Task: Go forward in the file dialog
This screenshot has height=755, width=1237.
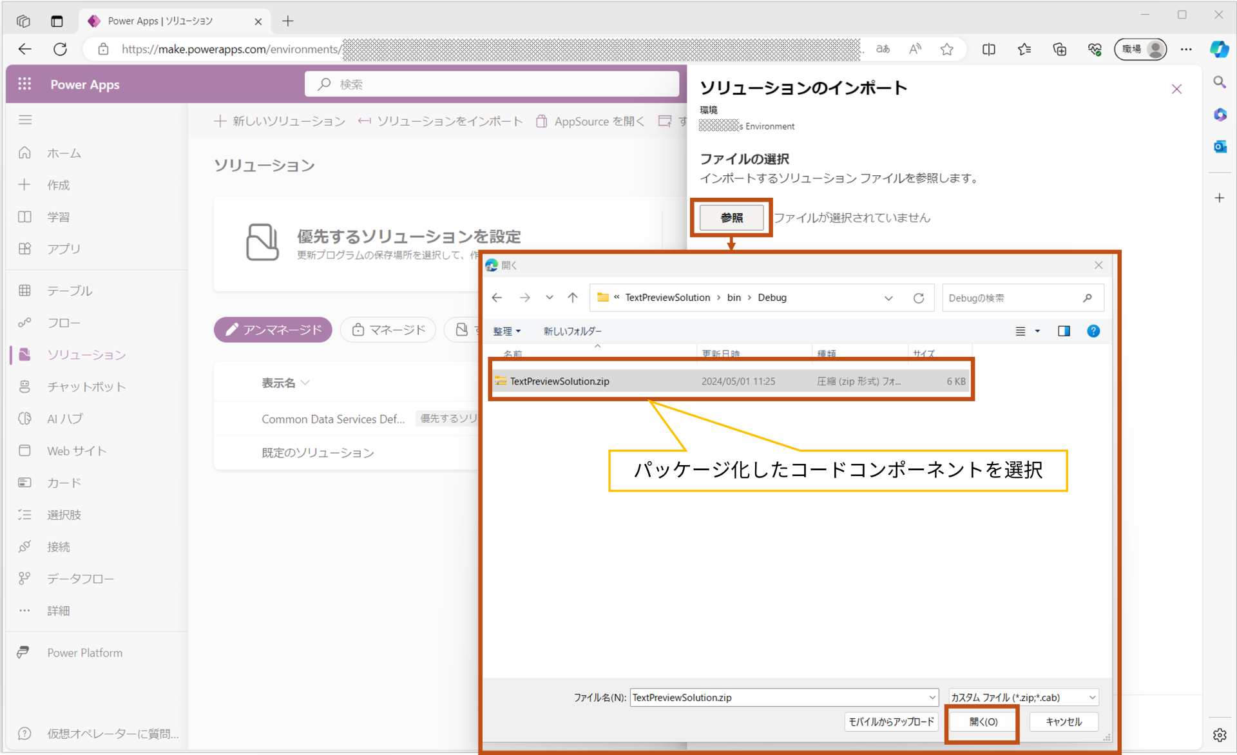Action: 525,298
